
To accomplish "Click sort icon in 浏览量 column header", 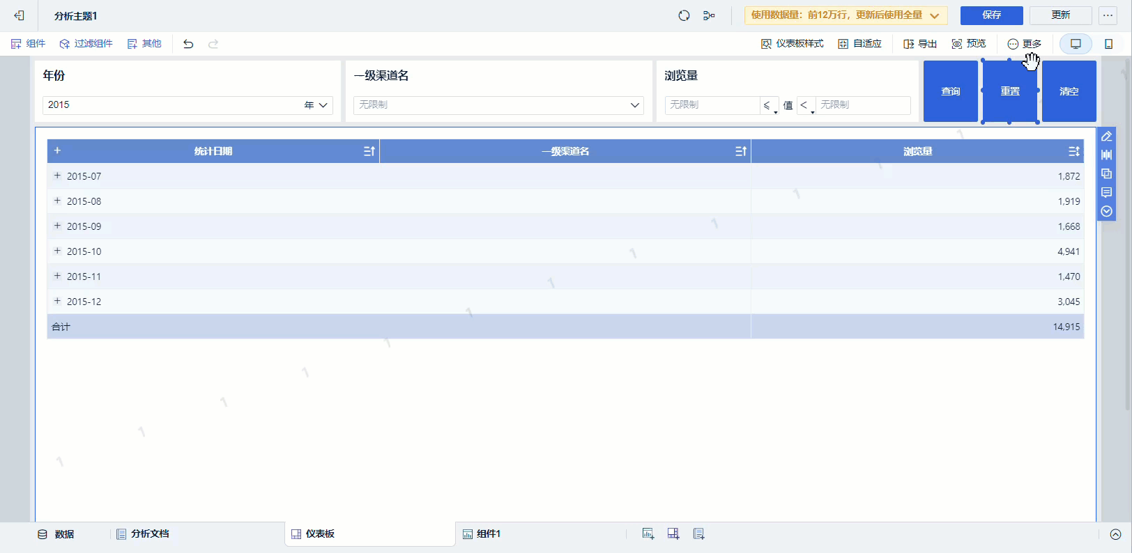I will coord(1074,151).
